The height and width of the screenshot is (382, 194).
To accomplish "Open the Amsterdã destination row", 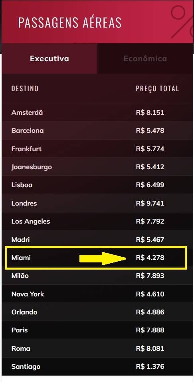I will click(x=97, y=112).
